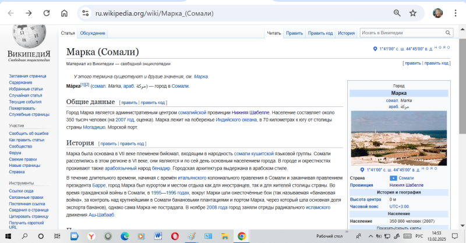Screen dimensions: 466x243
Task: Open the Paint app from taskbar
Action: pos(192,236)
